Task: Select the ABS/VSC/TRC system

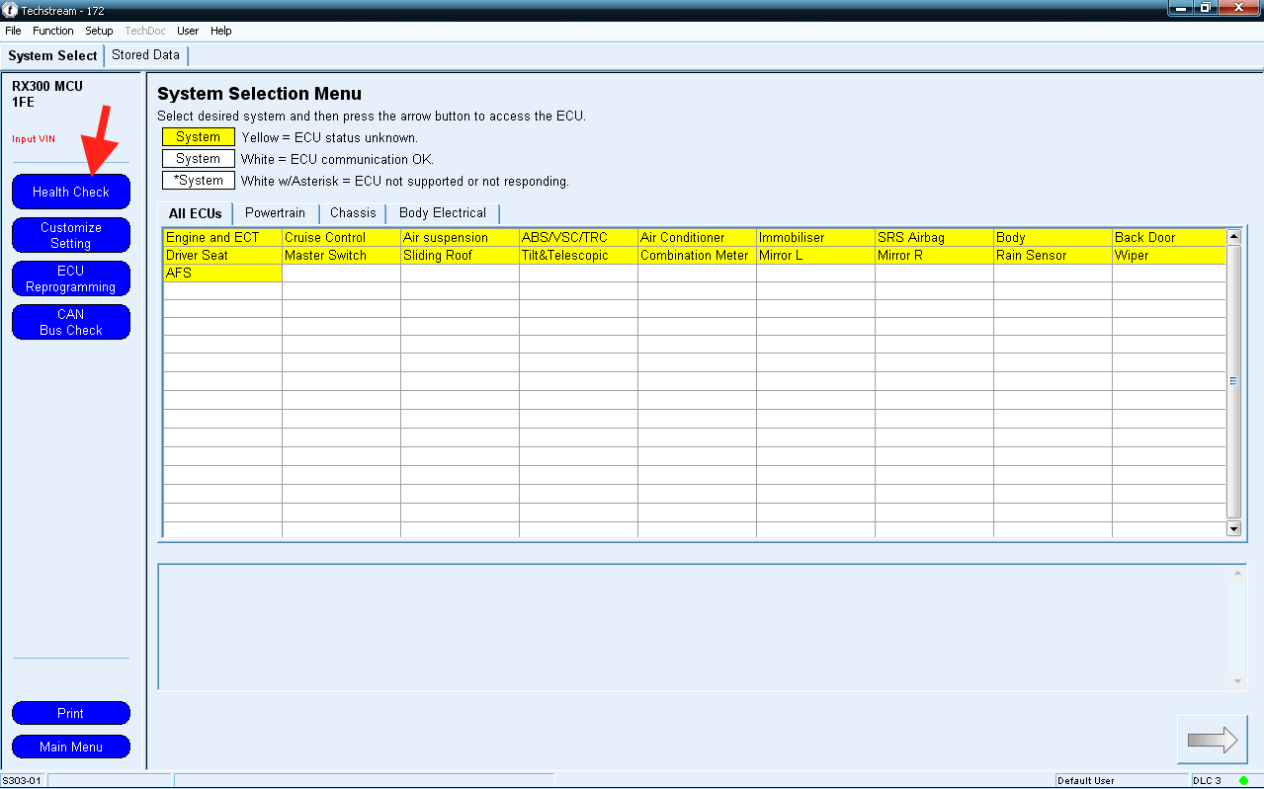Action: 578,238
